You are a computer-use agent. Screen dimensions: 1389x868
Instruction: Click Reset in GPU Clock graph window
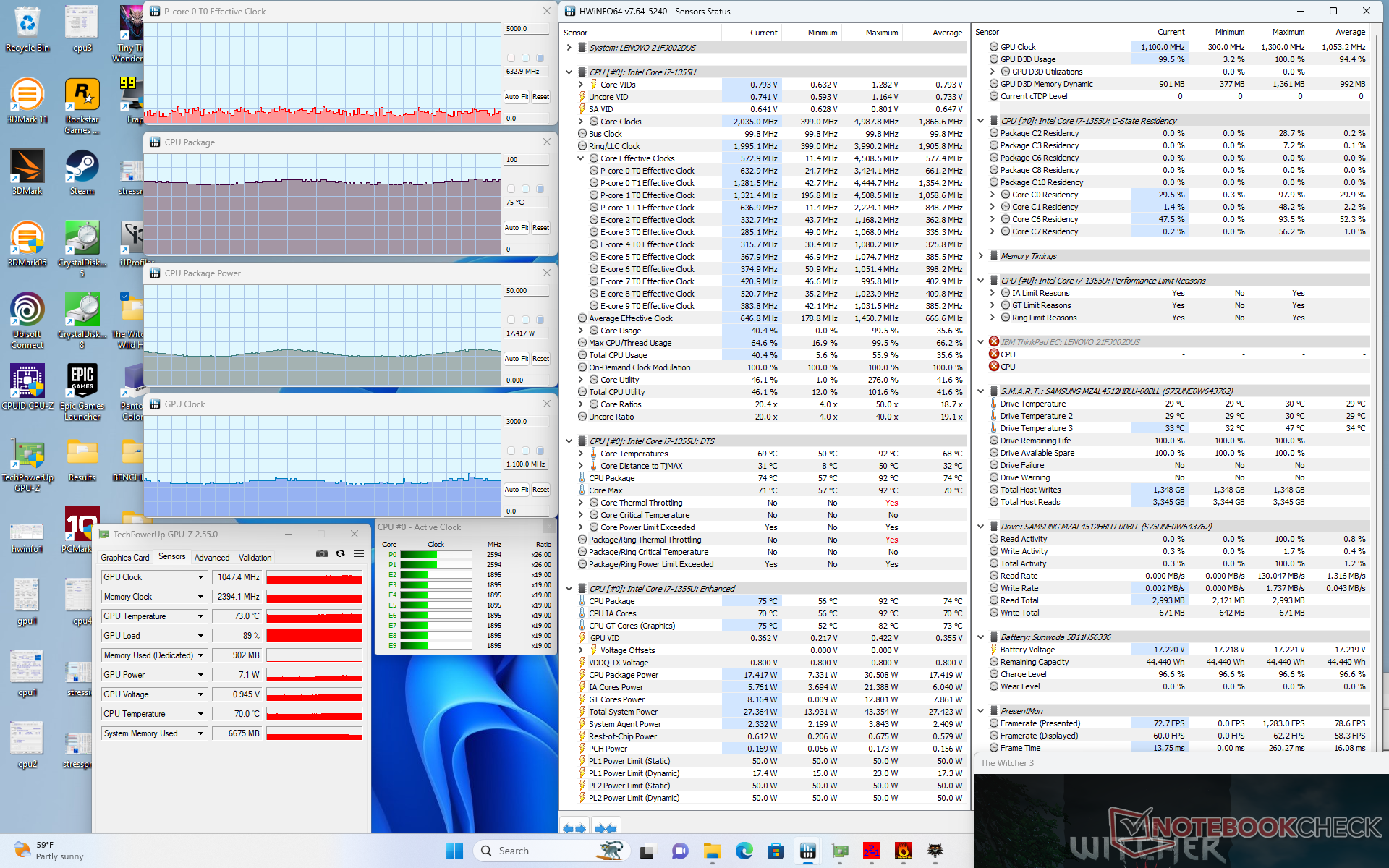pyautogui.click(x=541, y=490)
